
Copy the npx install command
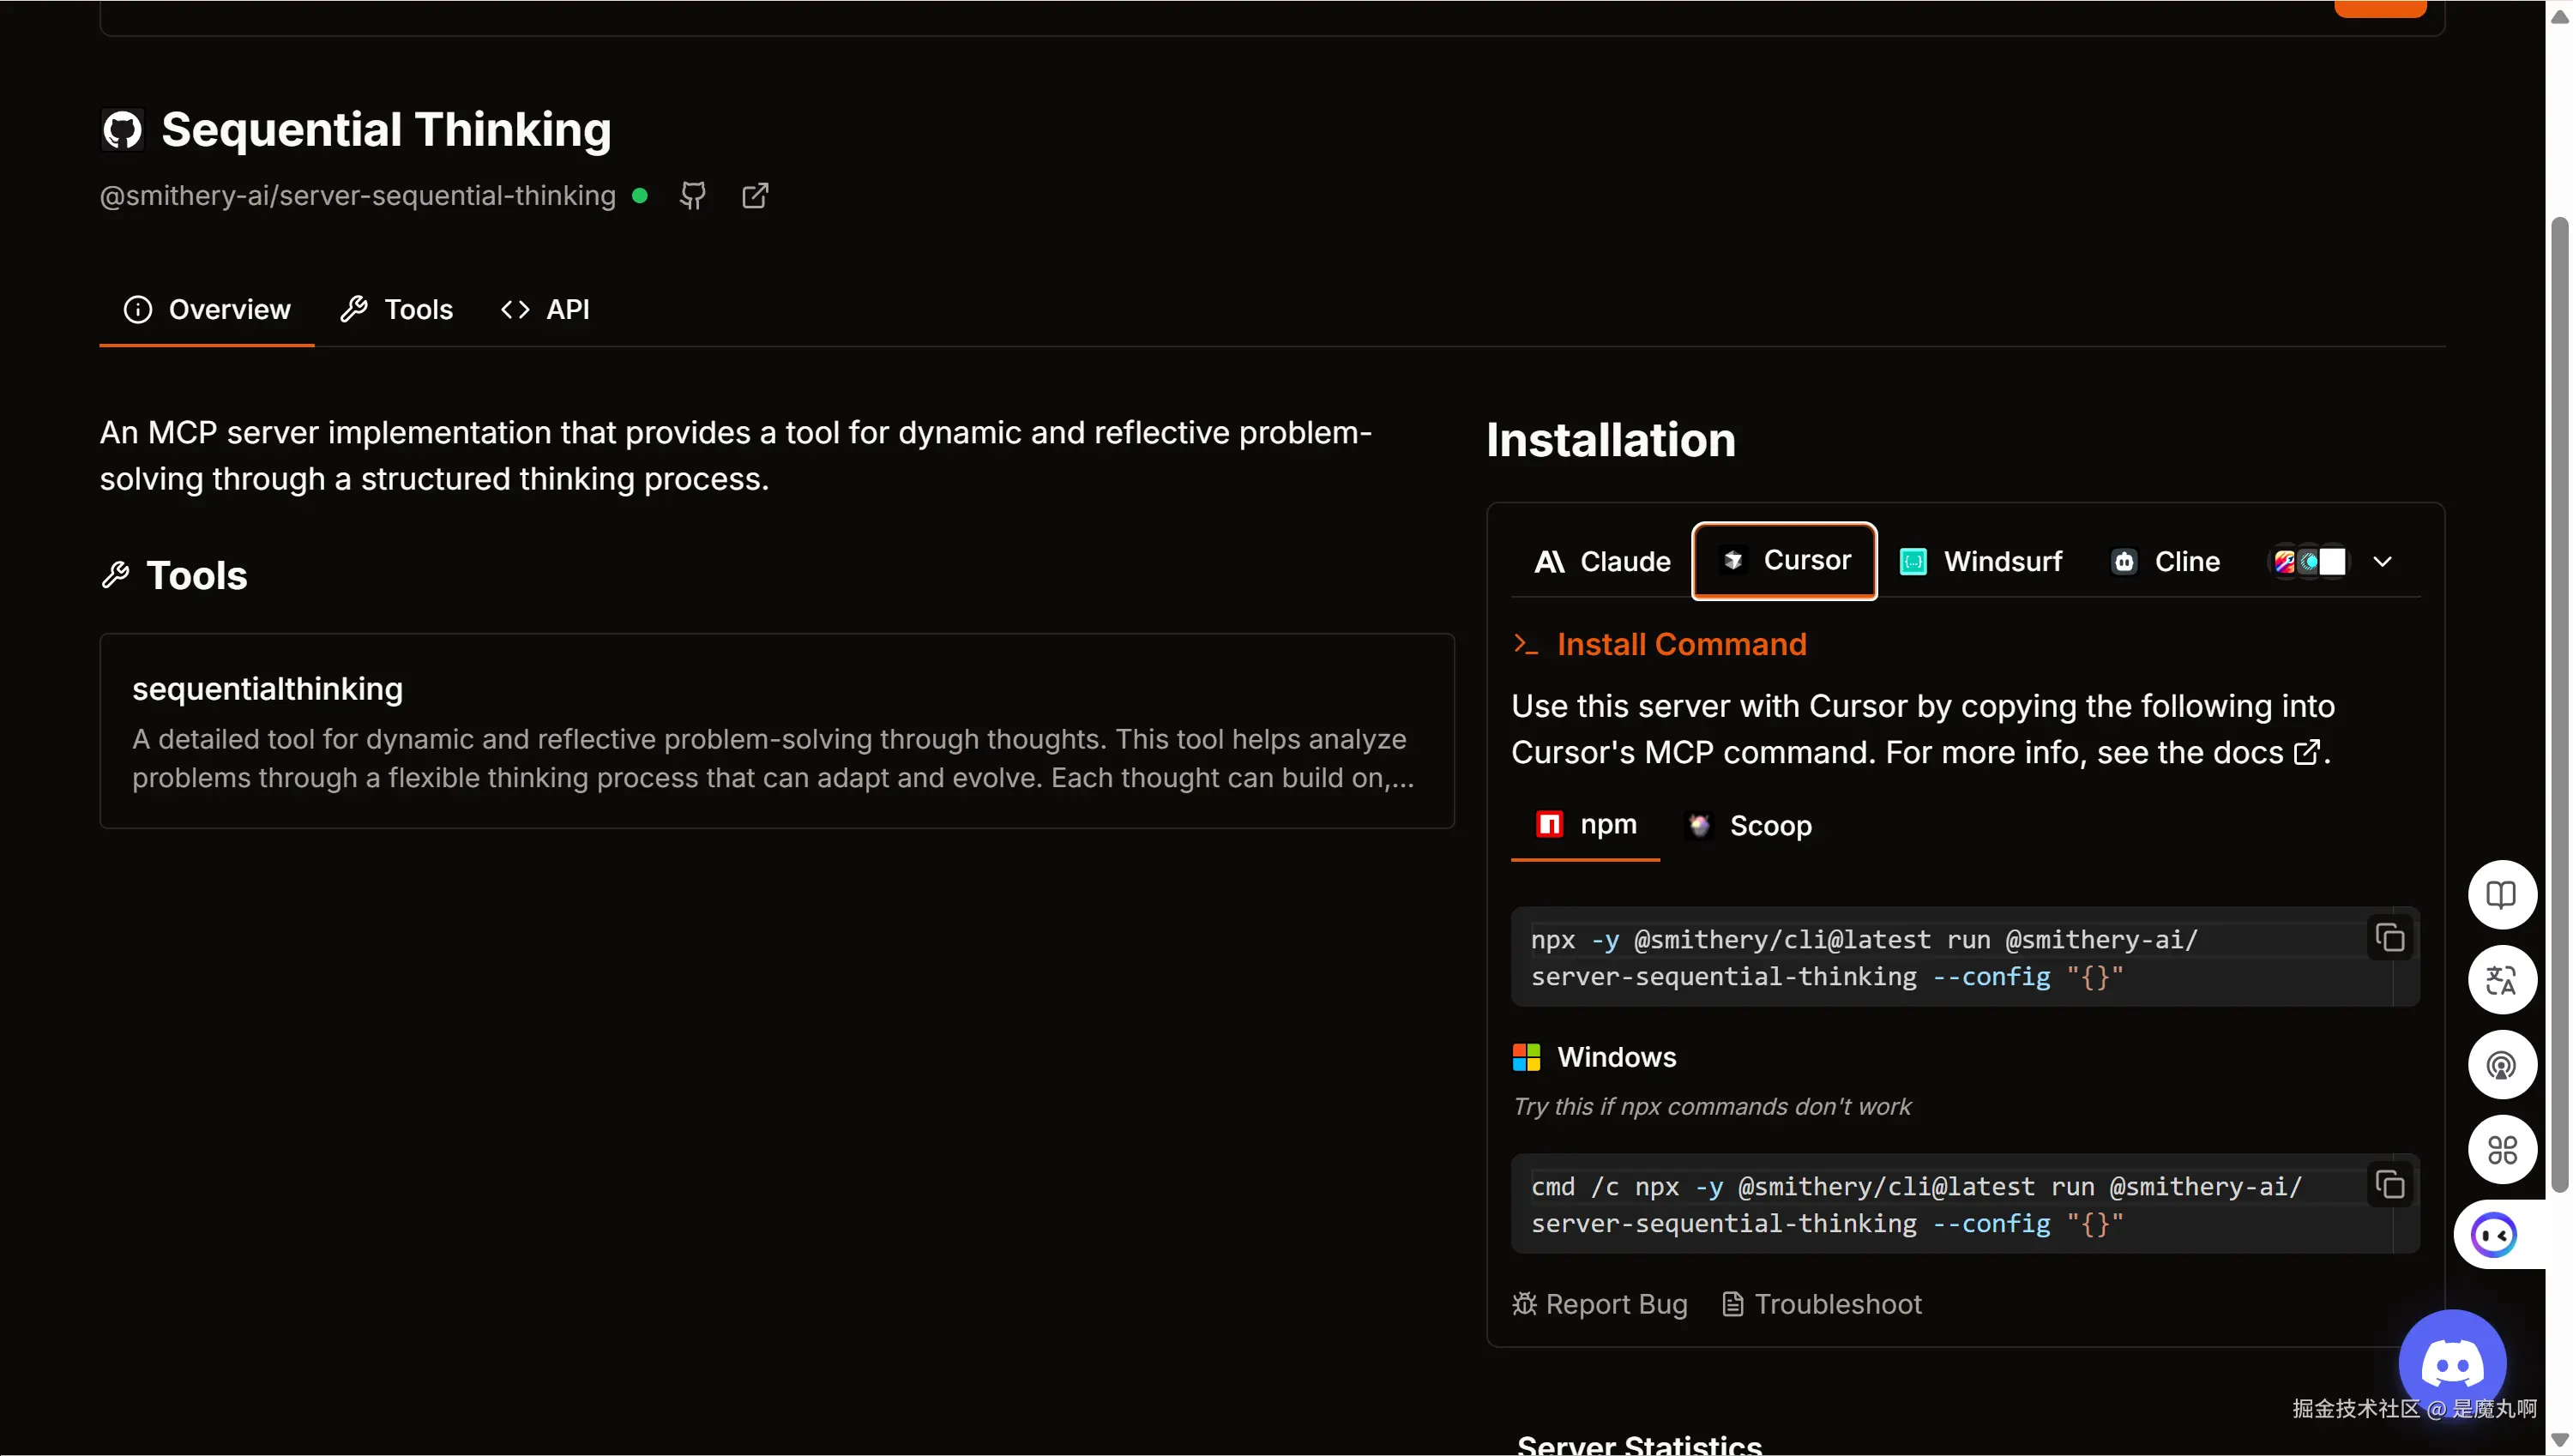coord(2390,938)
